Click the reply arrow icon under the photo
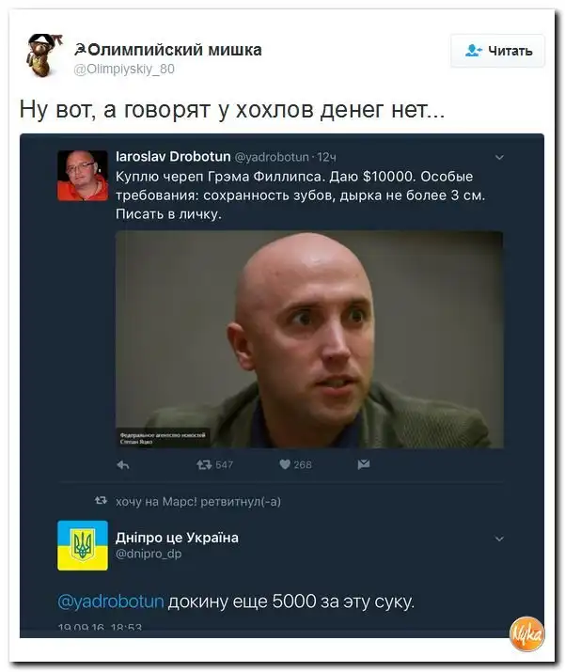565x672 pixels. click(123, 464)
